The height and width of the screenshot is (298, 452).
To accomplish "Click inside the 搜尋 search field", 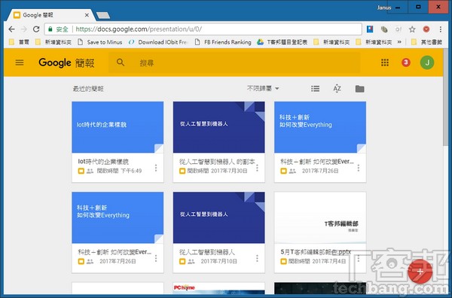I will coord(234,62).
